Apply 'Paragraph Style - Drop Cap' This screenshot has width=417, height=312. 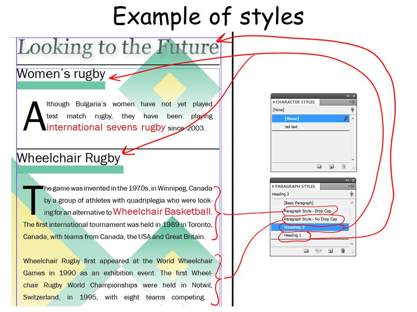click(x=310, y=211)
